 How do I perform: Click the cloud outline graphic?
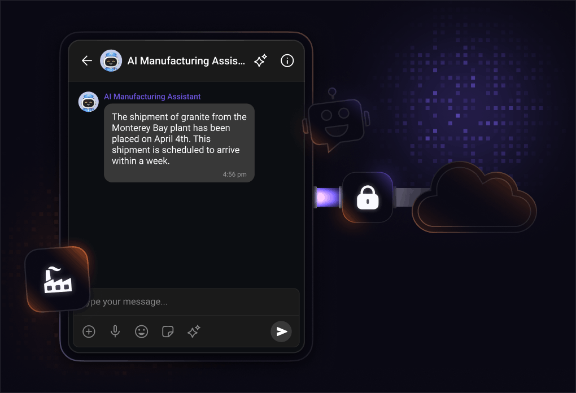pyautogui.click(x=474, y=197)
